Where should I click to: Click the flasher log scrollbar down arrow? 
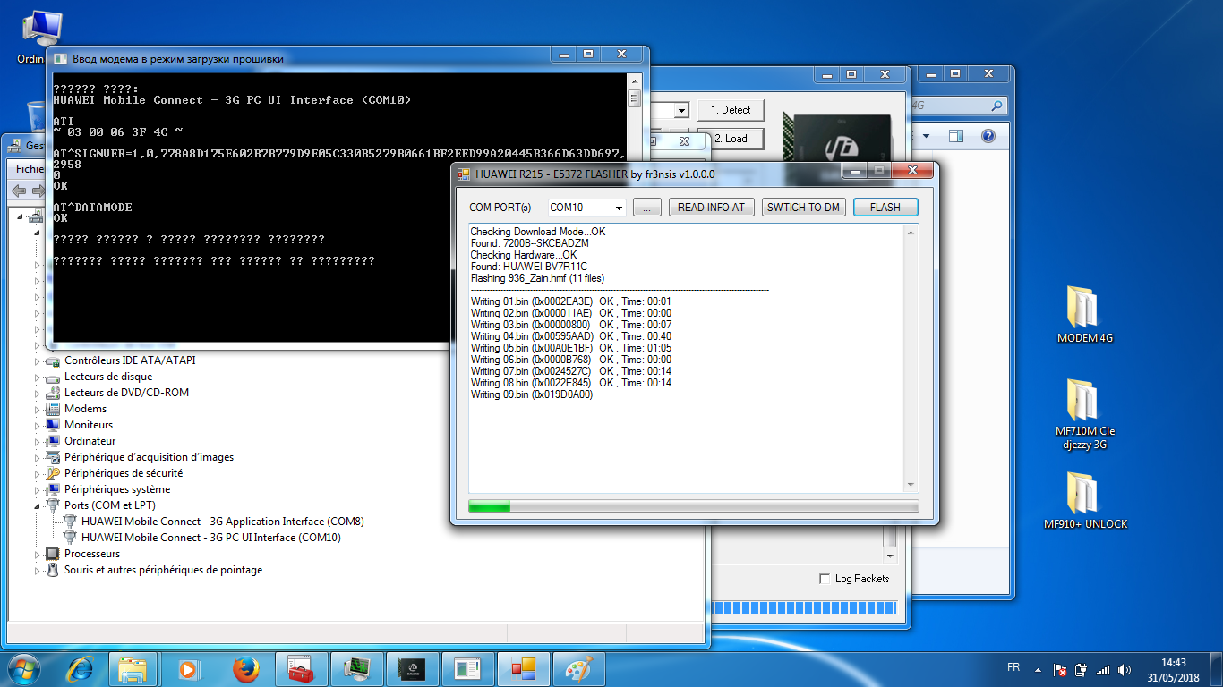tap(911, 485)
